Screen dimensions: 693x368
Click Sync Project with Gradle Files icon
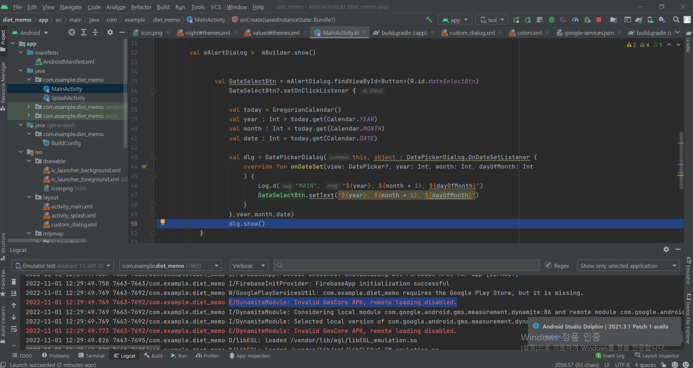639,20
